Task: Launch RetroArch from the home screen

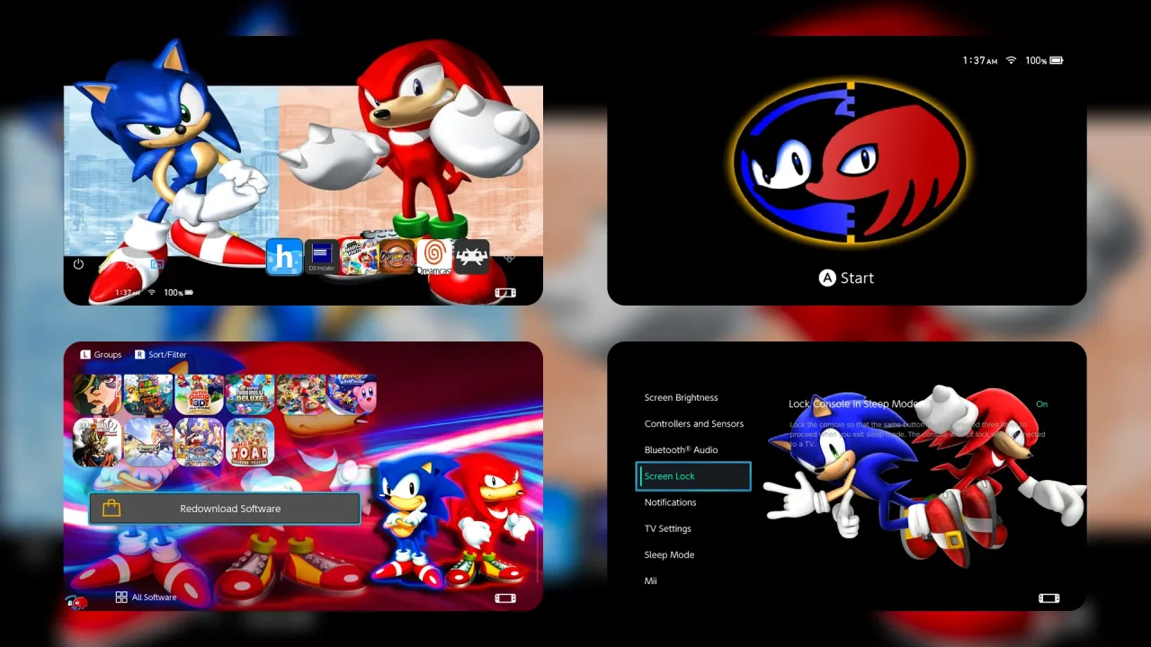Action: (x=471, y=258)
